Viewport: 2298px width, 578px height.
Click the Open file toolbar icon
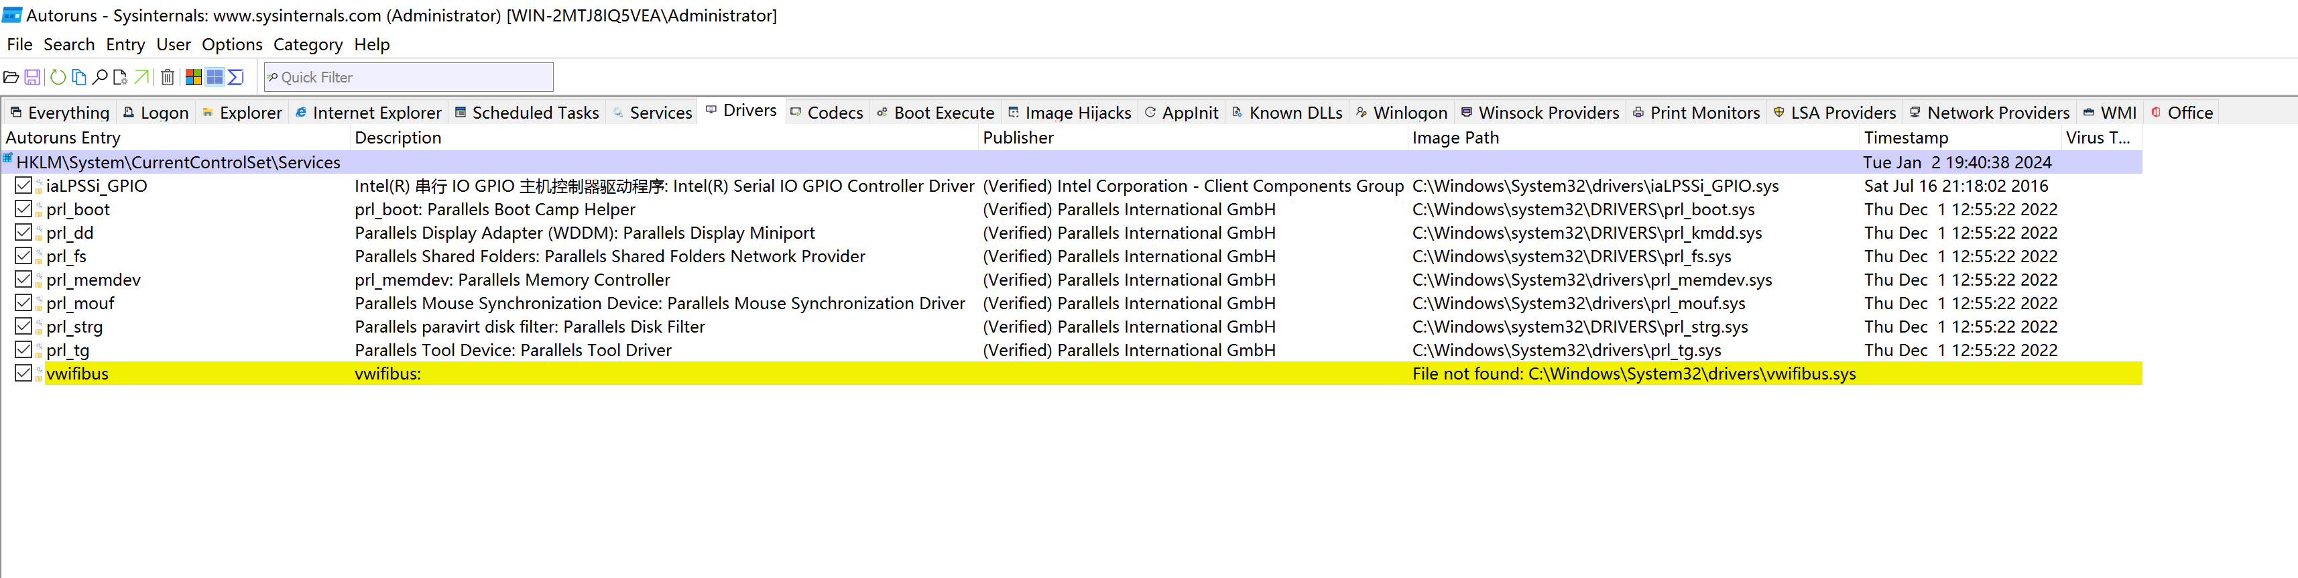(x=11, y=78)
